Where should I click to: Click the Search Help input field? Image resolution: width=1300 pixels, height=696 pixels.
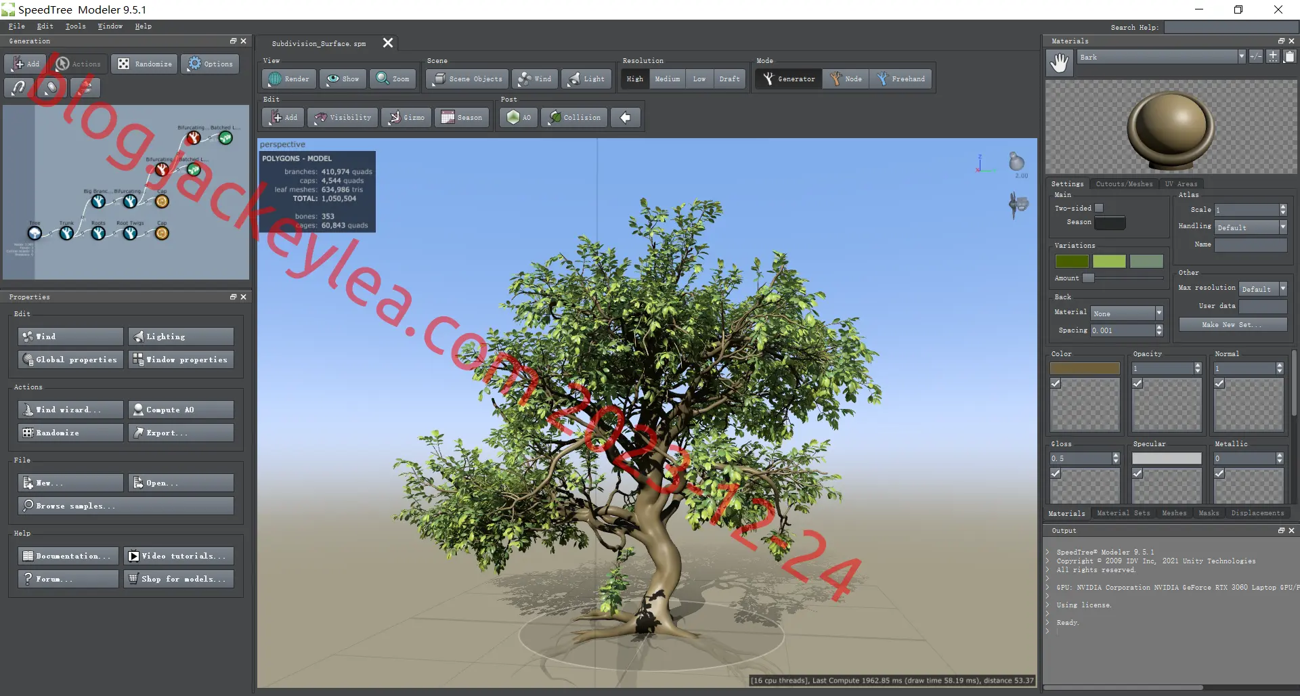tap(1230, 27)
